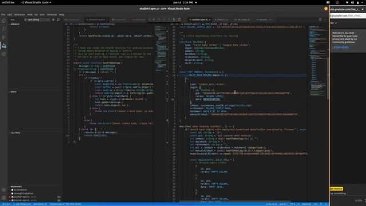The image size is (366, 206).
Task: Collapse the Breakpoints section
Action: 15,187
